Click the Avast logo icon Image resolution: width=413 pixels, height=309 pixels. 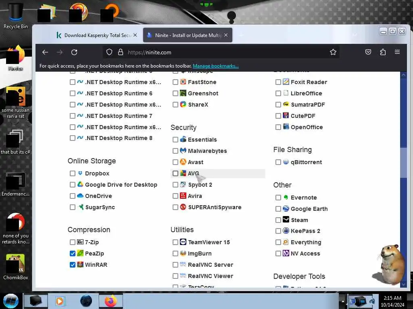pyautogui.click(x=183, y=162)
